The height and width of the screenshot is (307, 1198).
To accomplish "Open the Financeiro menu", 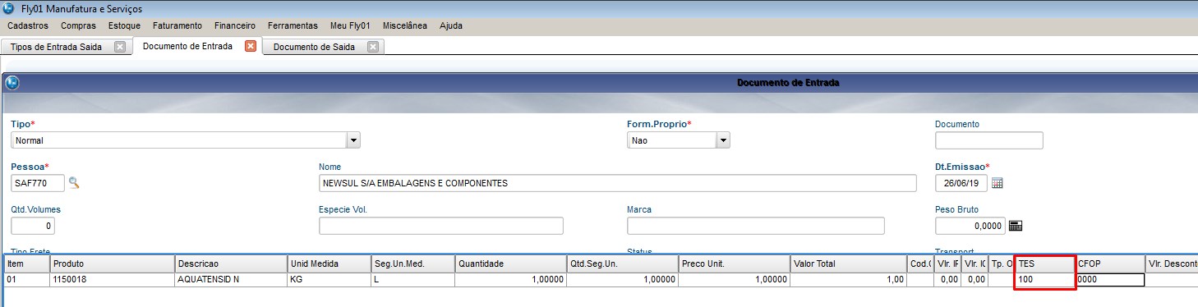I will point(235,25).
